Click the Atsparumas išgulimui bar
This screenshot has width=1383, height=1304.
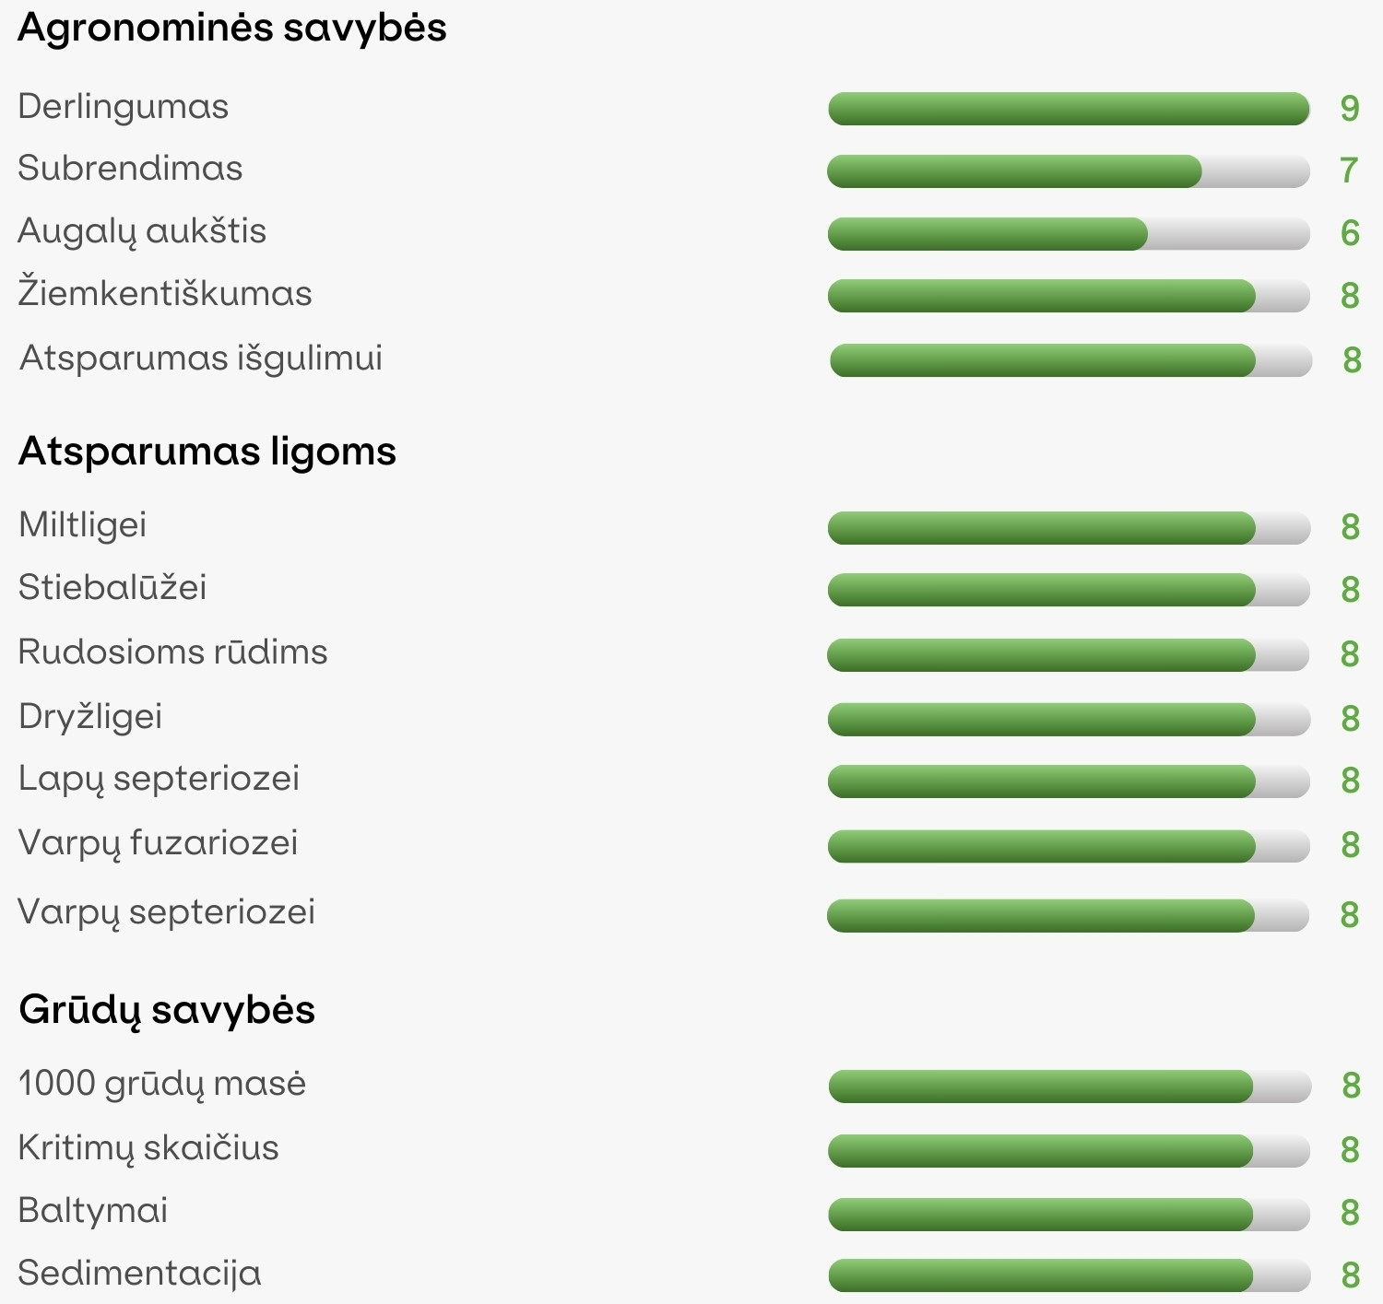[x=1070, y=360]
